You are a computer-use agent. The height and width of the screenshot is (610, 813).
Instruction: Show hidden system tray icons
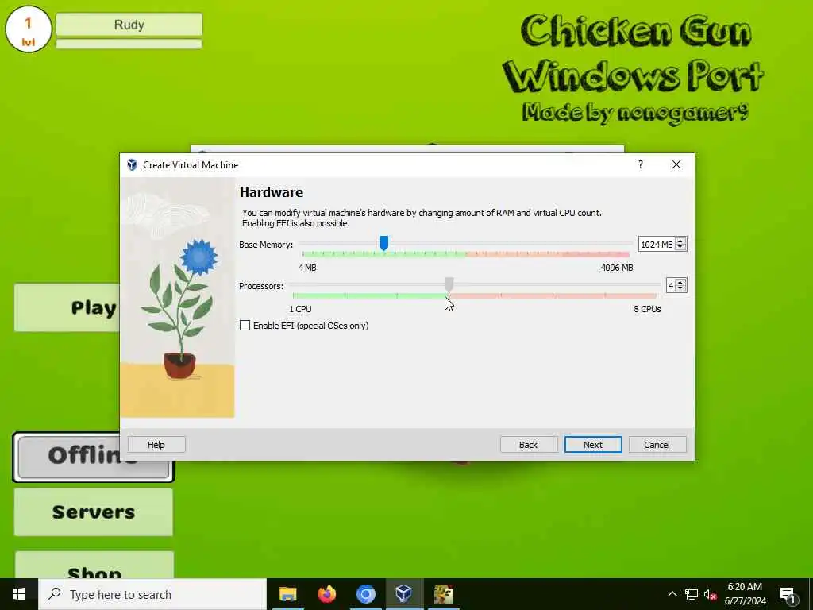point(672,594)
